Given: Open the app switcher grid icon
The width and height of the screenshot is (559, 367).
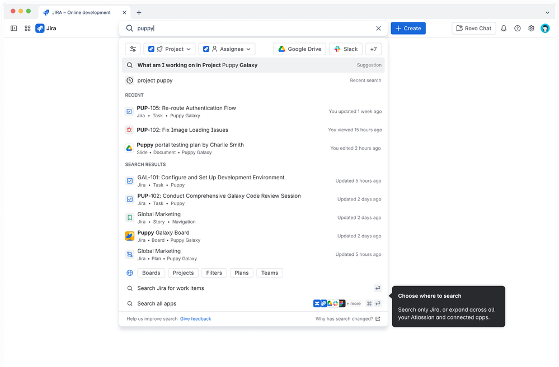Looking at the screenshot, I should coord(27,28).
